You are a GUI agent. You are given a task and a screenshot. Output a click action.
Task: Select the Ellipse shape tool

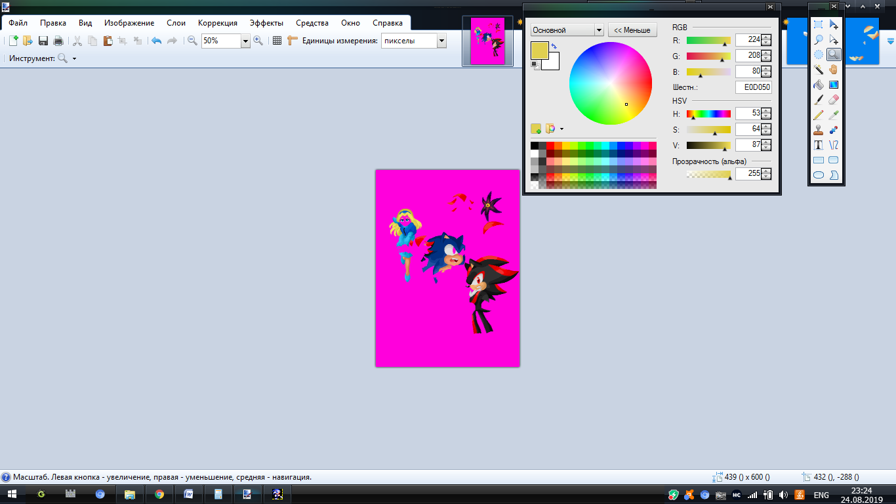(819, 175)
